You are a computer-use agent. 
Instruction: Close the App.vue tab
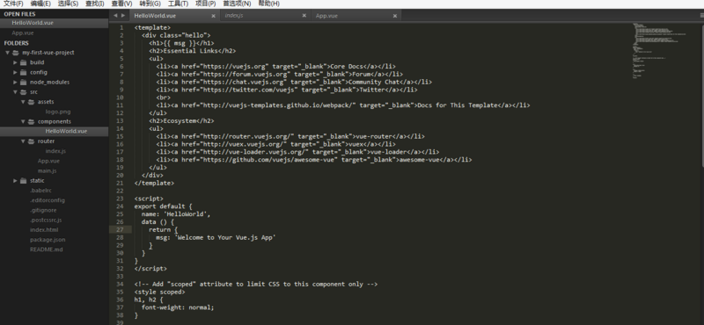(395, 16)
